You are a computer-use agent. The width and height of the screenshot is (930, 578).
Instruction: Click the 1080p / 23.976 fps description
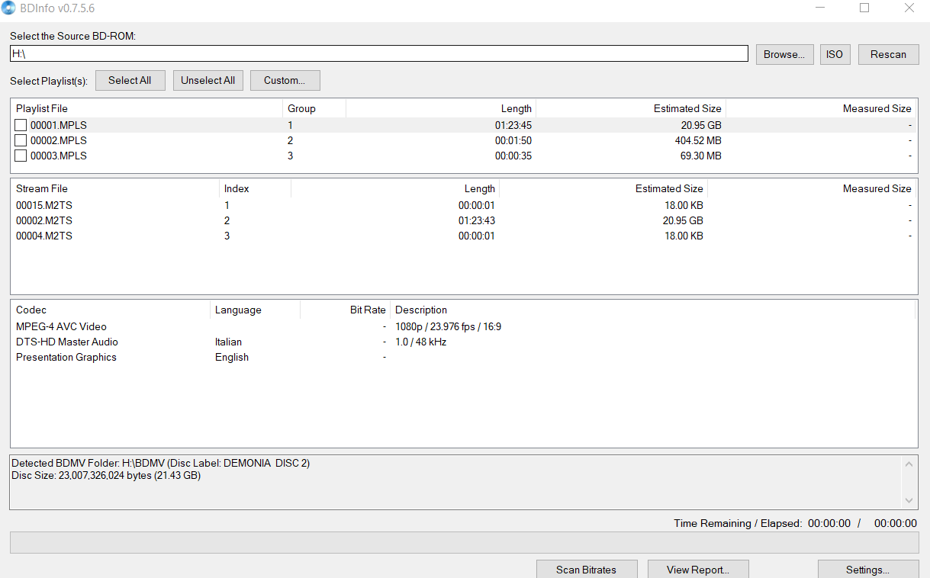448,326
